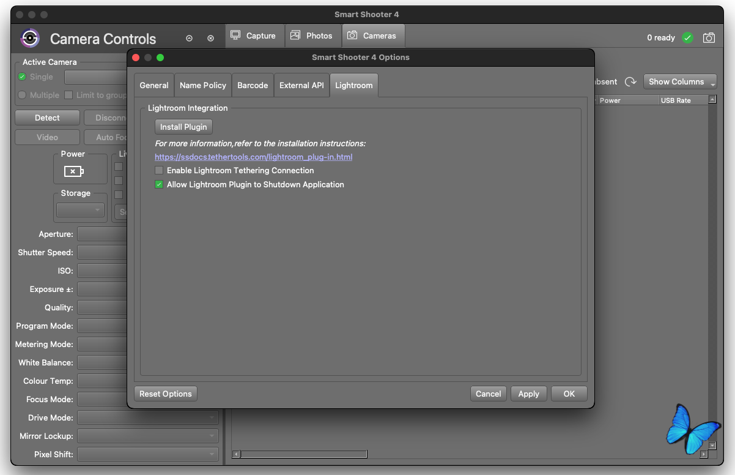Switch to the Name Policy tab

click(203, 85)
